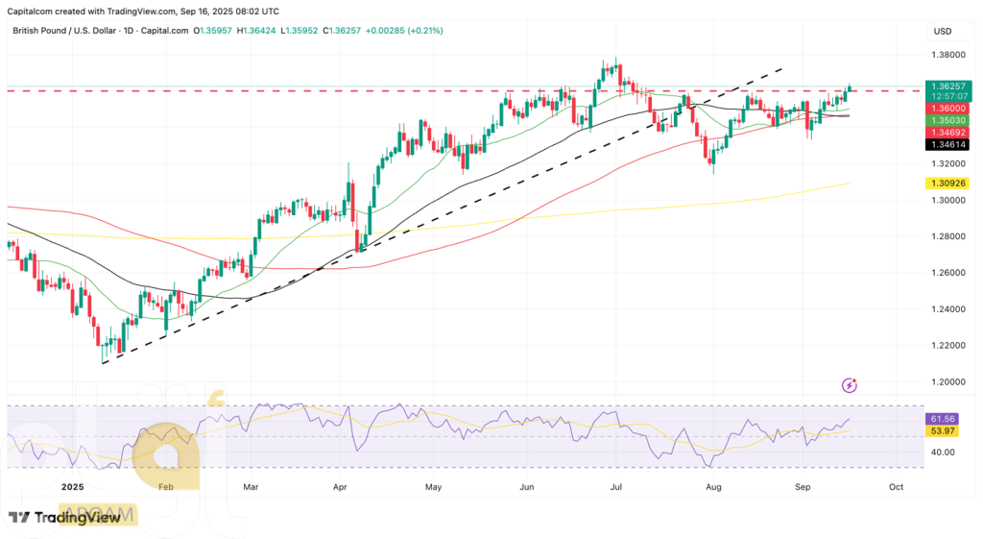Select the purple RSI 61.56 value label
The image size is (983, 539).
click(942, 420)
